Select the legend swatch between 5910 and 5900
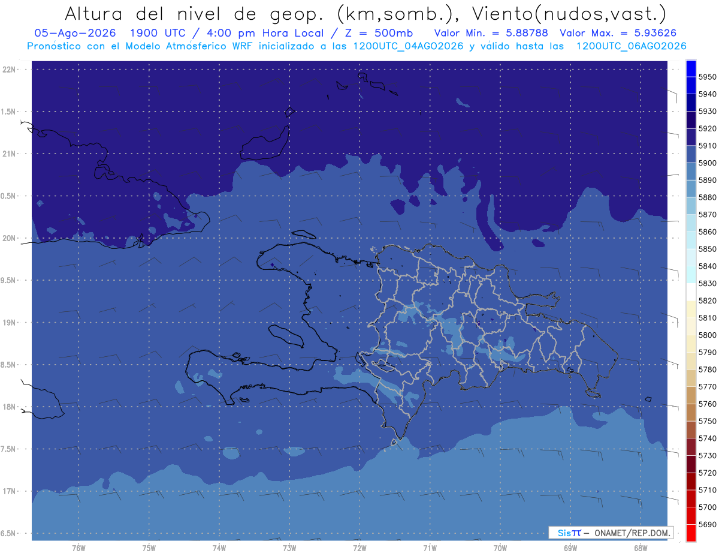 tap(690, 155)
